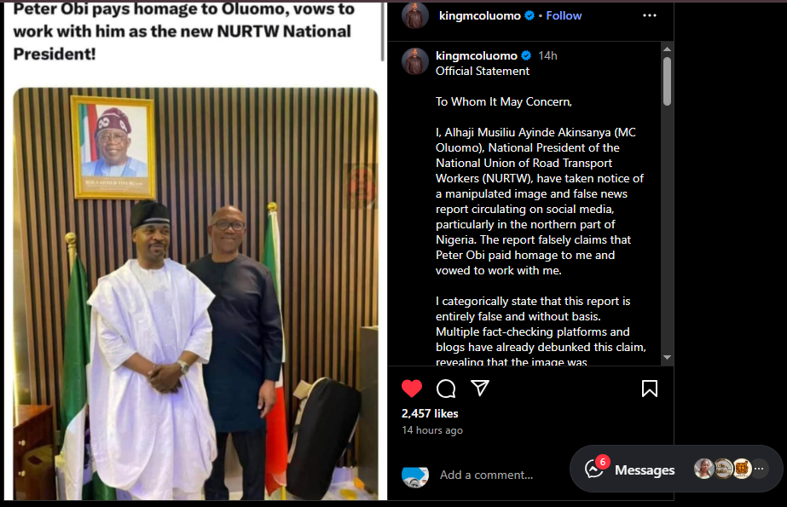The width and height of the screenshot is (787, 507).
Task: Unlike the post with the red heart
Action: (x=412, y=389)
